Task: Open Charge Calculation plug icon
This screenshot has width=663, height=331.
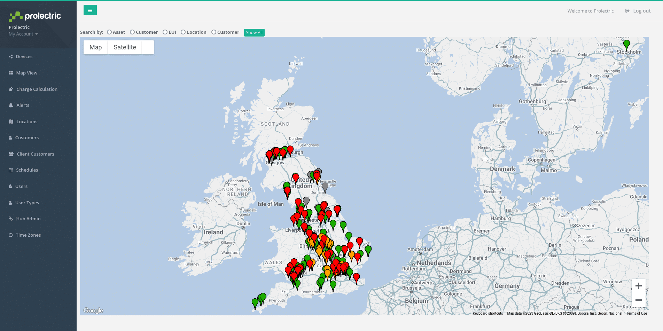Action: (x=11, y=89)
